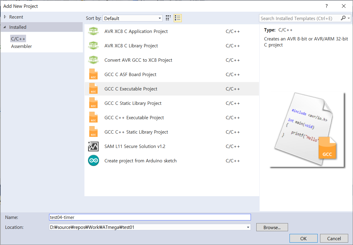Click the GCC C Executable Project icon
This screenshot has height=245, width=353.
click(x=93, y=89)
